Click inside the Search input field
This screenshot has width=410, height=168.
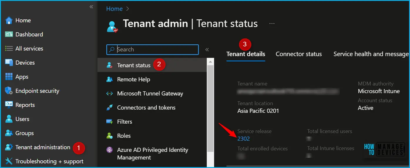pos(152,50)
